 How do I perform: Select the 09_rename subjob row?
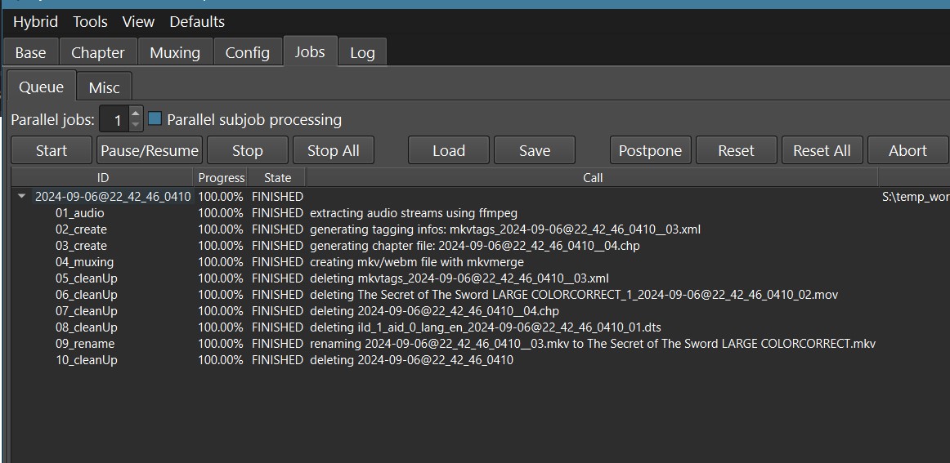85,344
